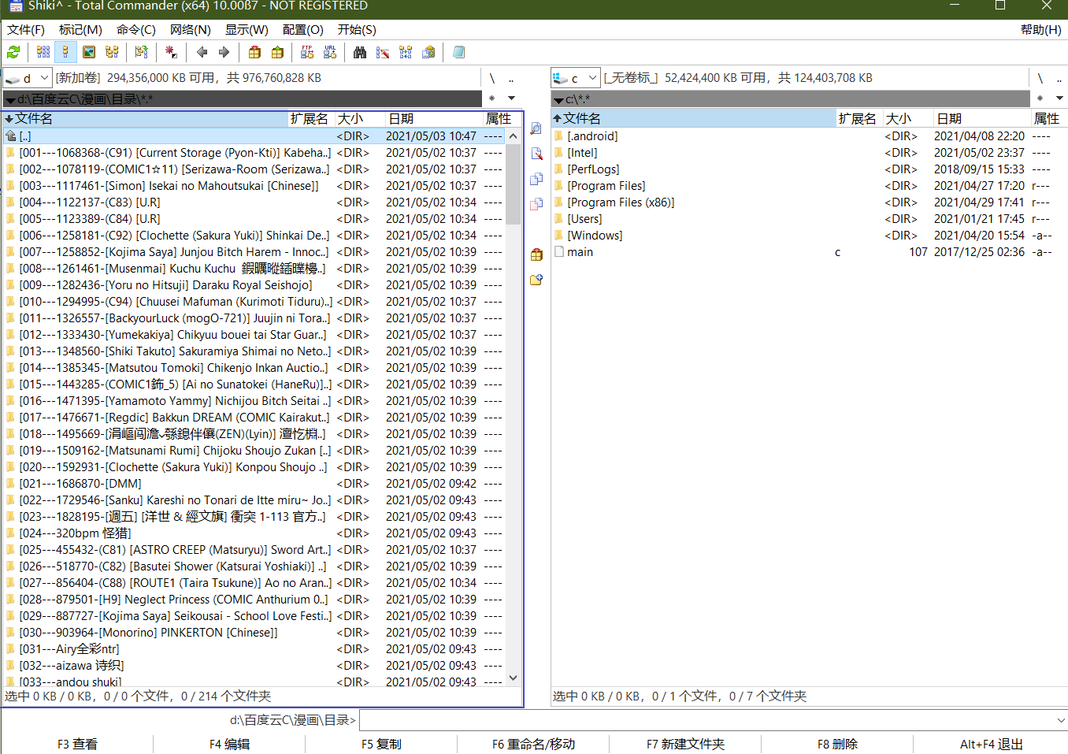Open the multi-rename tool icon
The image size is (1068, 754).
tap(383, 52)
